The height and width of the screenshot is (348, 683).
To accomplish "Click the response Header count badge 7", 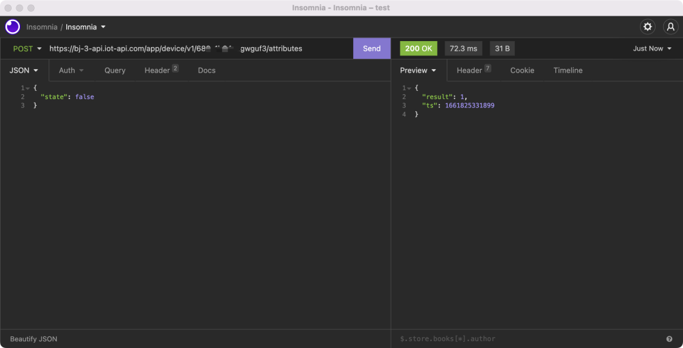I will (x=488, y=68).
